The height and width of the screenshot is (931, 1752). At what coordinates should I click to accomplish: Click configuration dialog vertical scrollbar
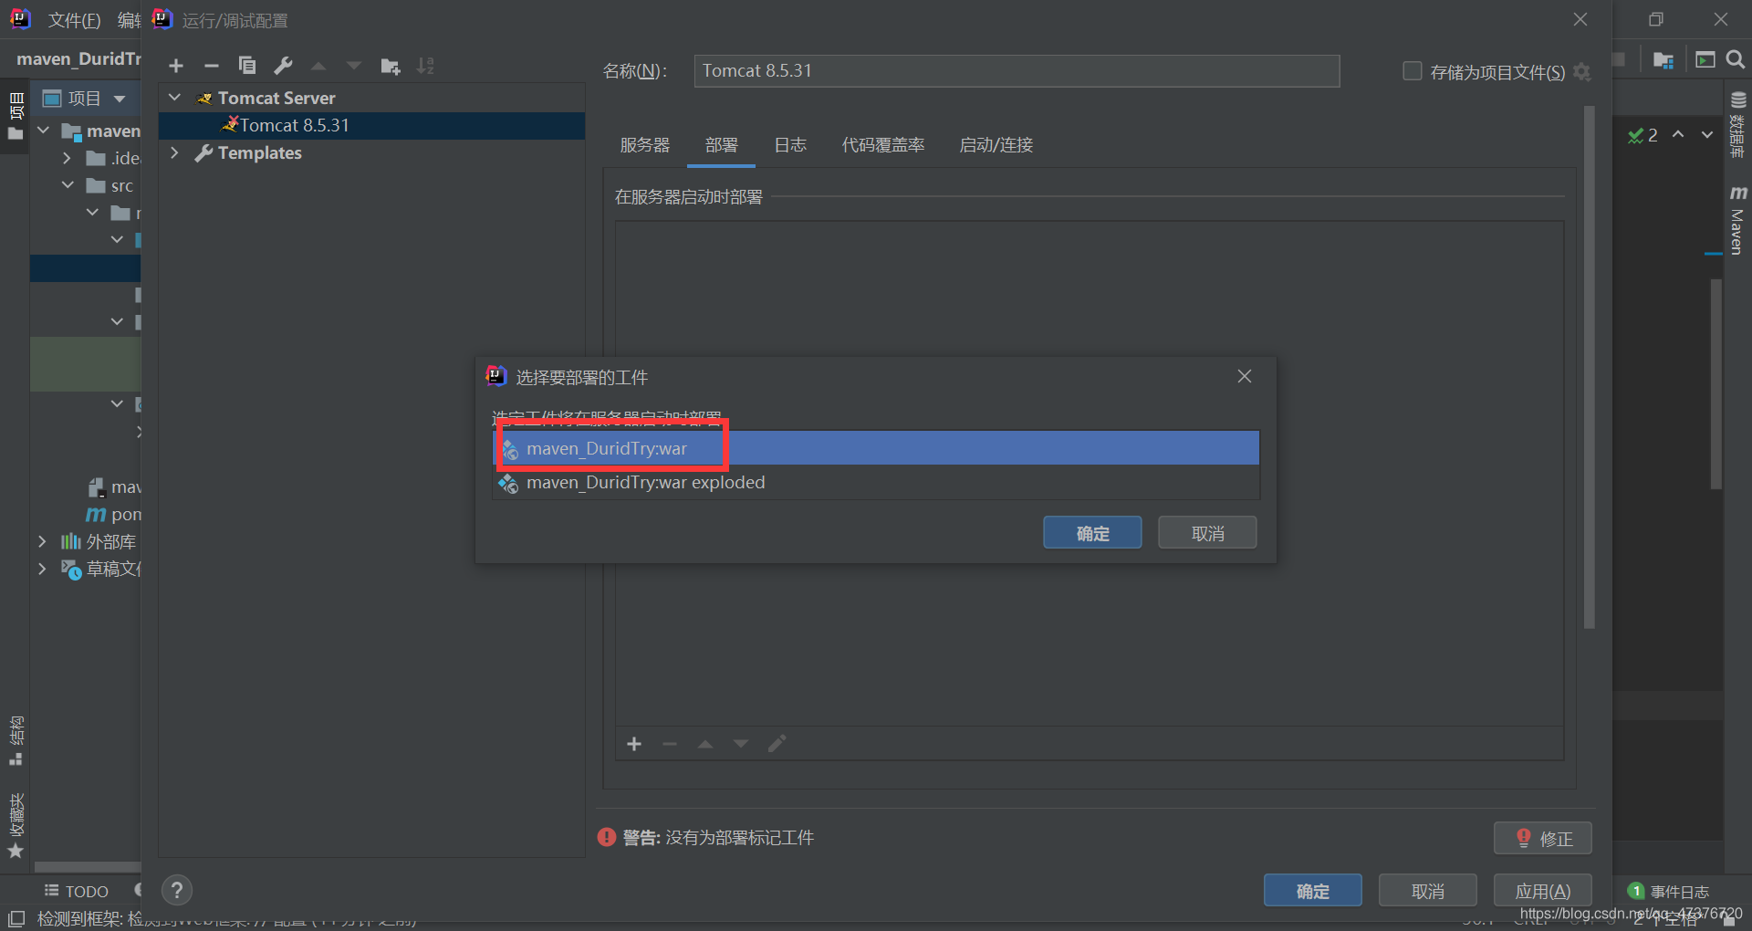[x=1589, y=367]
